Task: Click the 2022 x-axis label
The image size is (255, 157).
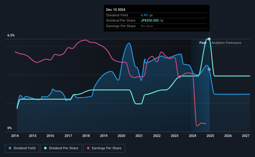Action: point(157,136)
